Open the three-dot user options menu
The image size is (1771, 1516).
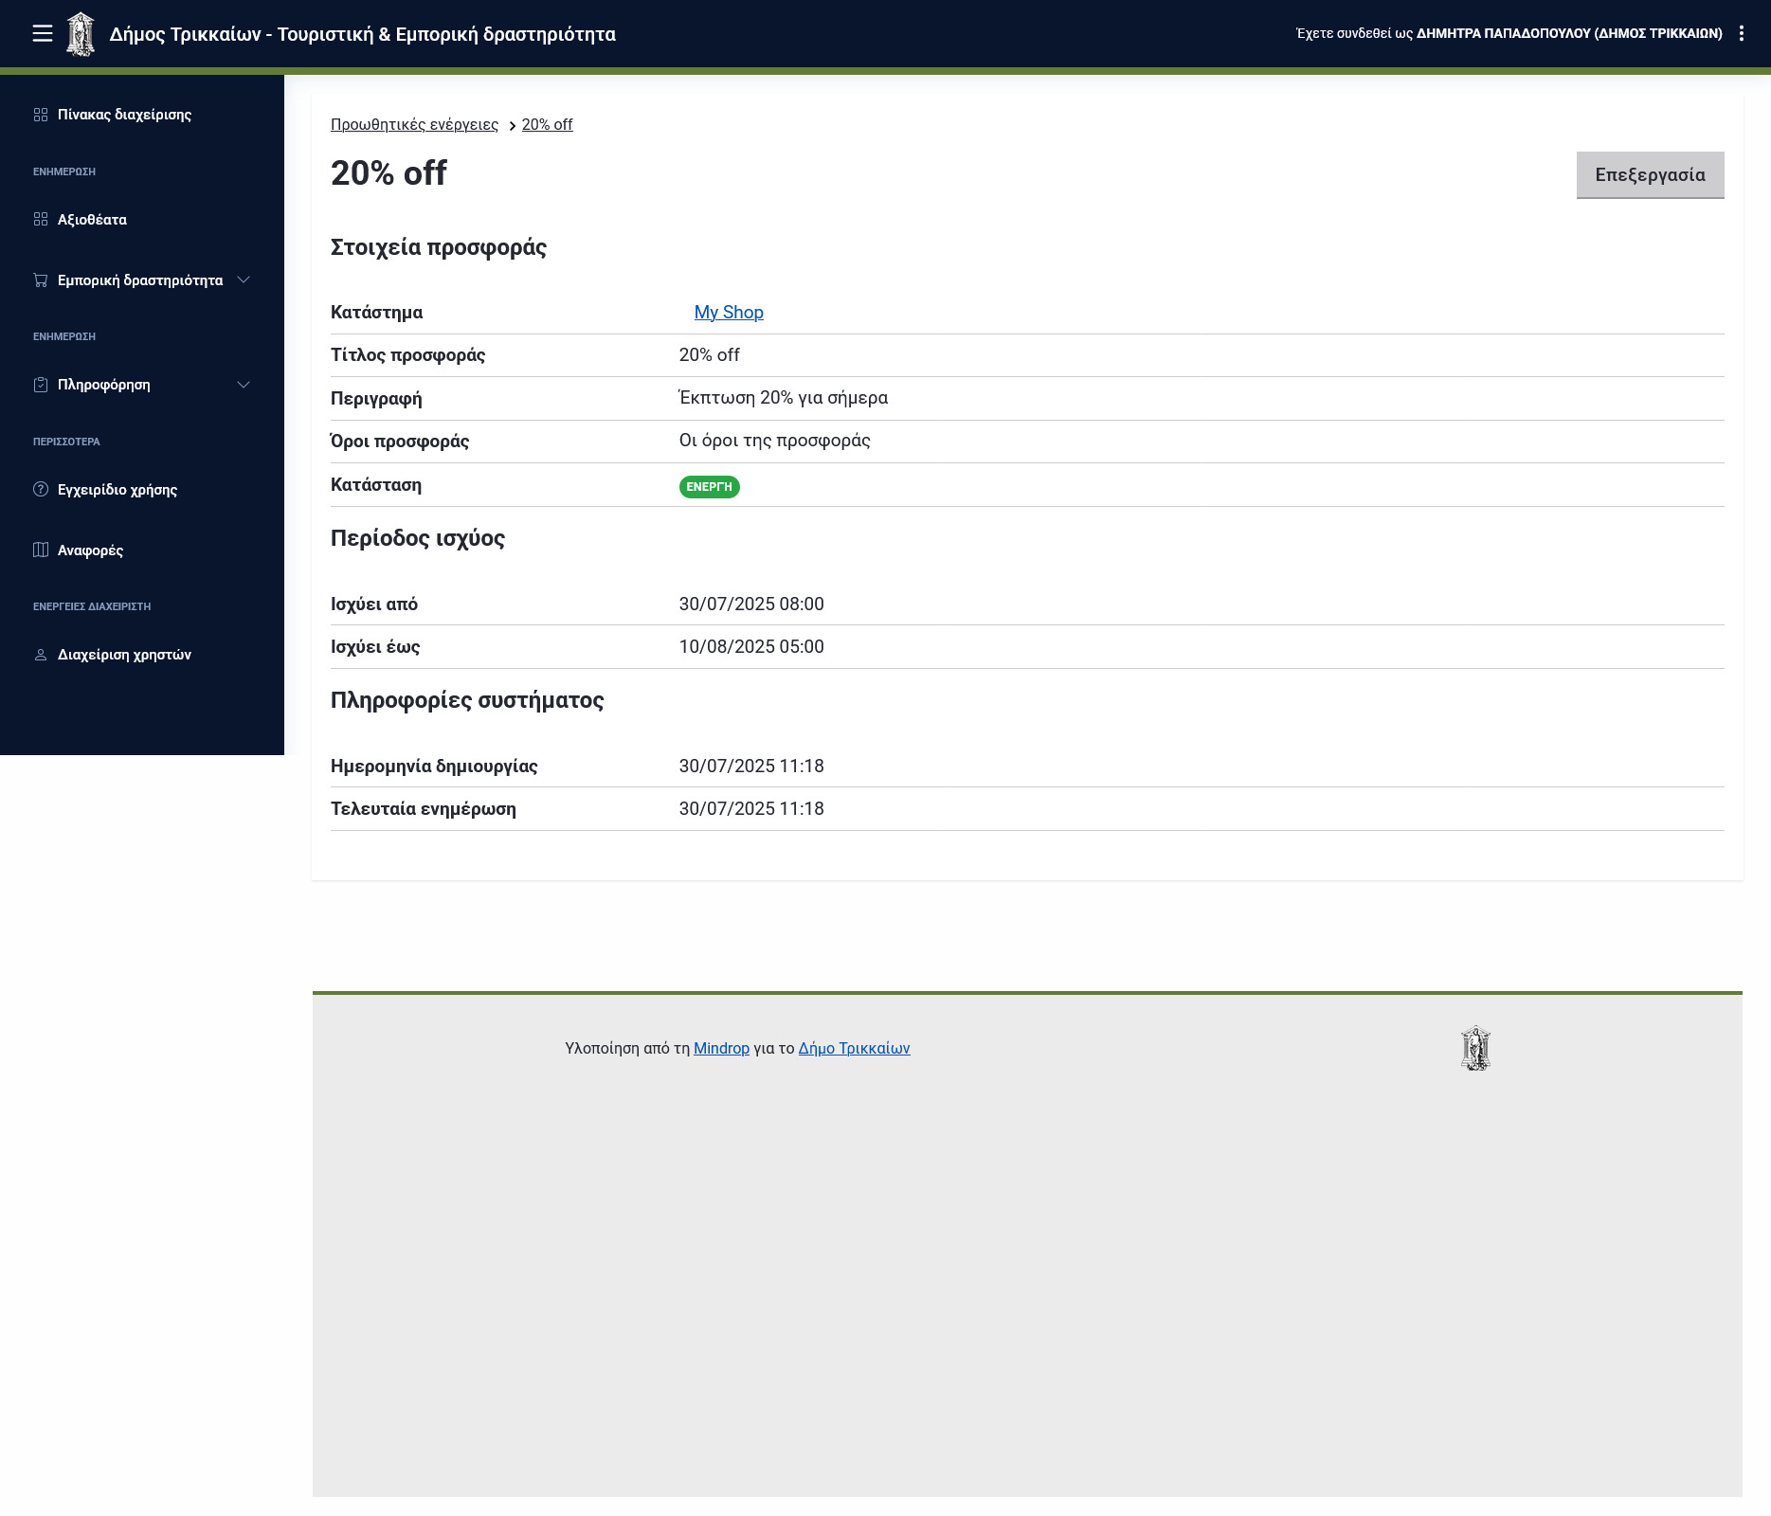pos(1742,34)
